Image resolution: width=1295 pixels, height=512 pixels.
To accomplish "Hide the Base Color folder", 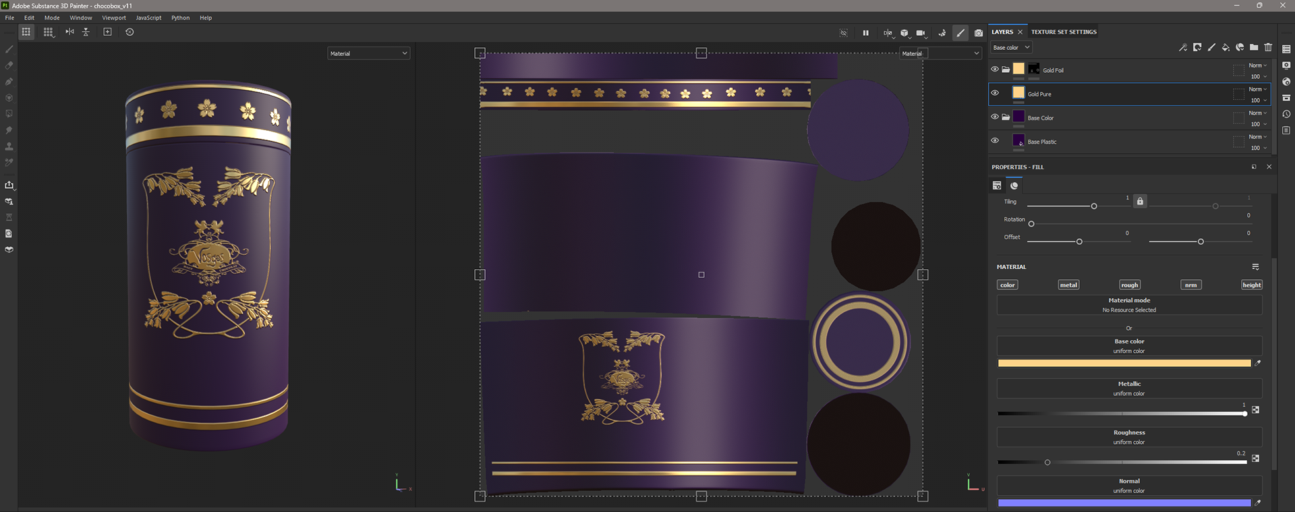I will [994, 117].
